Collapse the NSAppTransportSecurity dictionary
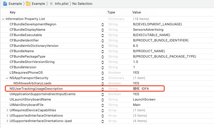The width and height of the screenshot is (214, 128). (x=7, y=78)
